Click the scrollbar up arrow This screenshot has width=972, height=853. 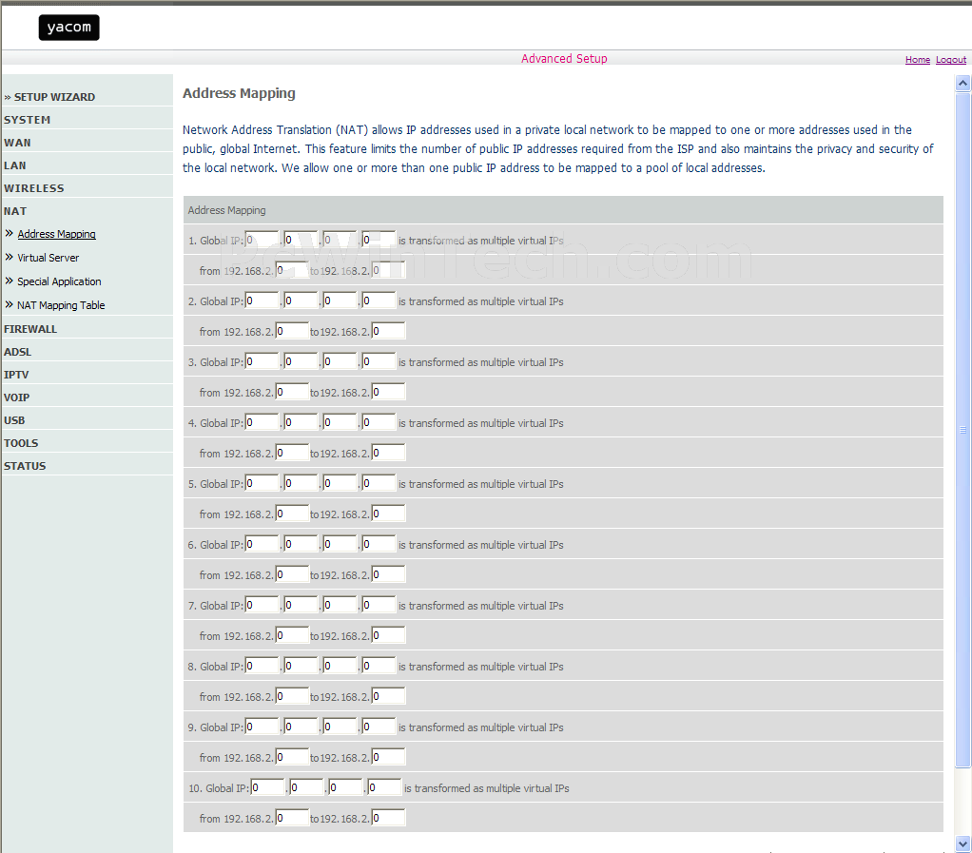point(962,84)
